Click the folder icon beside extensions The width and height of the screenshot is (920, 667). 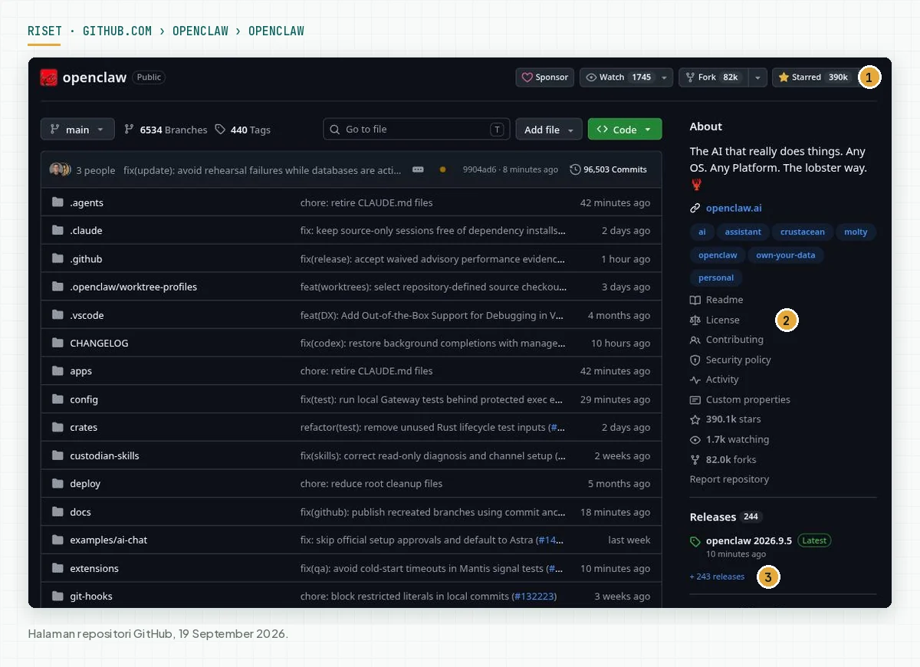coord(58,568)
